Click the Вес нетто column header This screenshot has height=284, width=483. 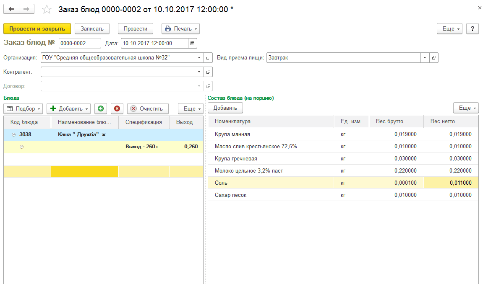(451, 121)
